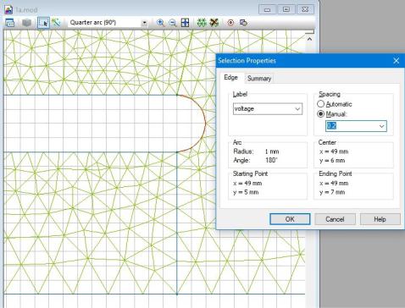Click the wand tool icon in toolbar
This screenshot has width=405, height=308.
coord(57,23)
